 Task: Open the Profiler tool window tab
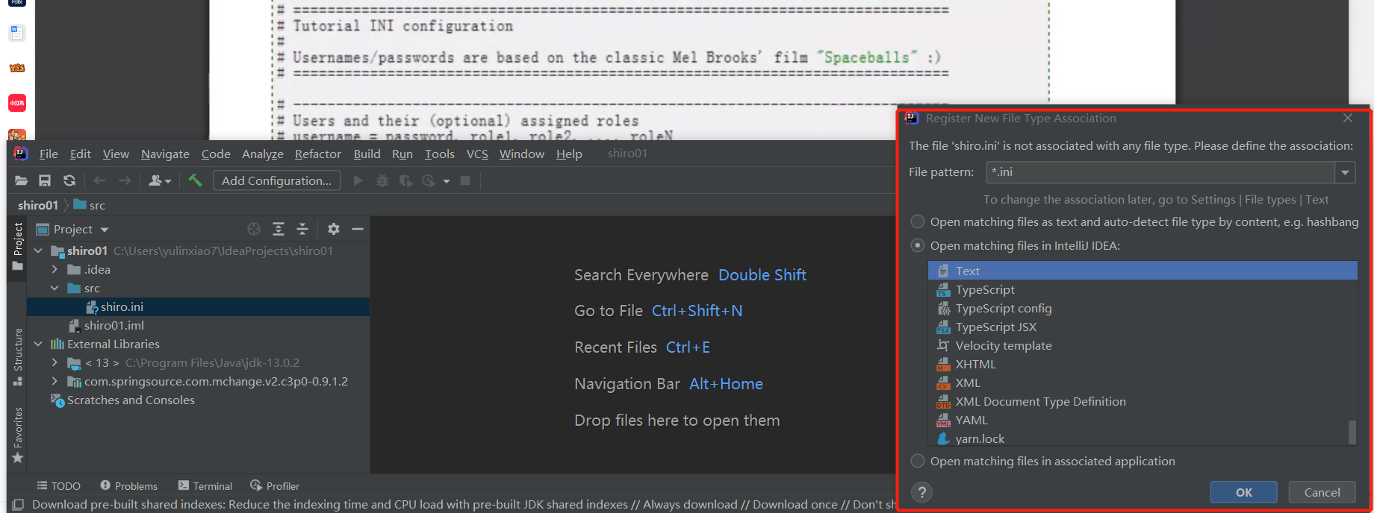pos(275,486)
